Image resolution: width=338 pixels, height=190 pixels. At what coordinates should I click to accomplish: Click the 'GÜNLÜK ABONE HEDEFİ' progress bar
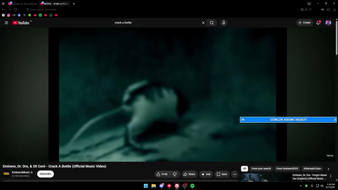(288, 120)
